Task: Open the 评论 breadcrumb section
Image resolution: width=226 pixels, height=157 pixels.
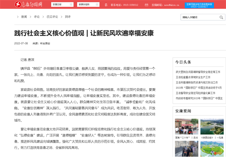Action: pos(37,17)
